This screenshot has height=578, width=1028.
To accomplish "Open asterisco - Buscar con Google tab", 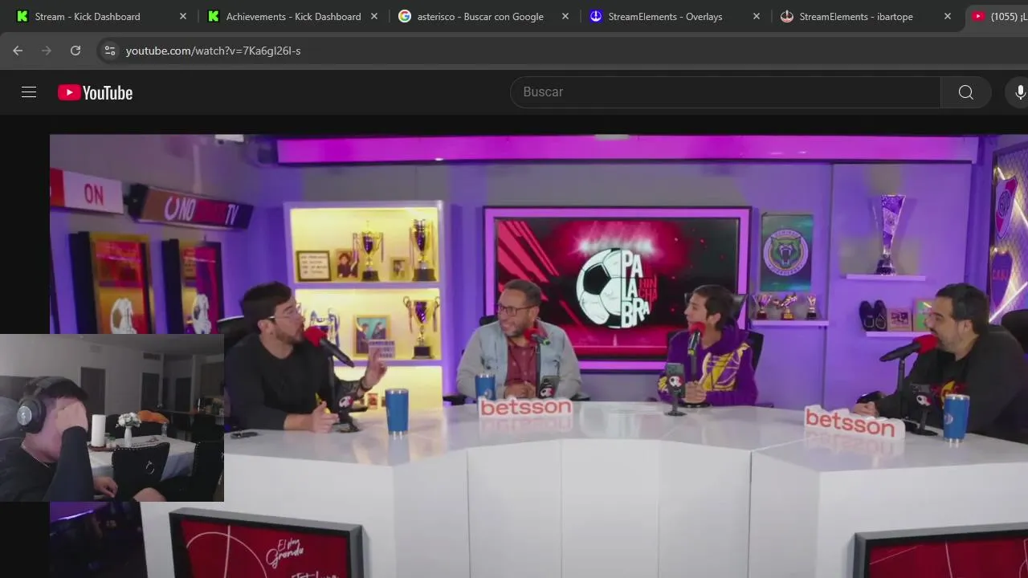I will [x=480, y=16].
